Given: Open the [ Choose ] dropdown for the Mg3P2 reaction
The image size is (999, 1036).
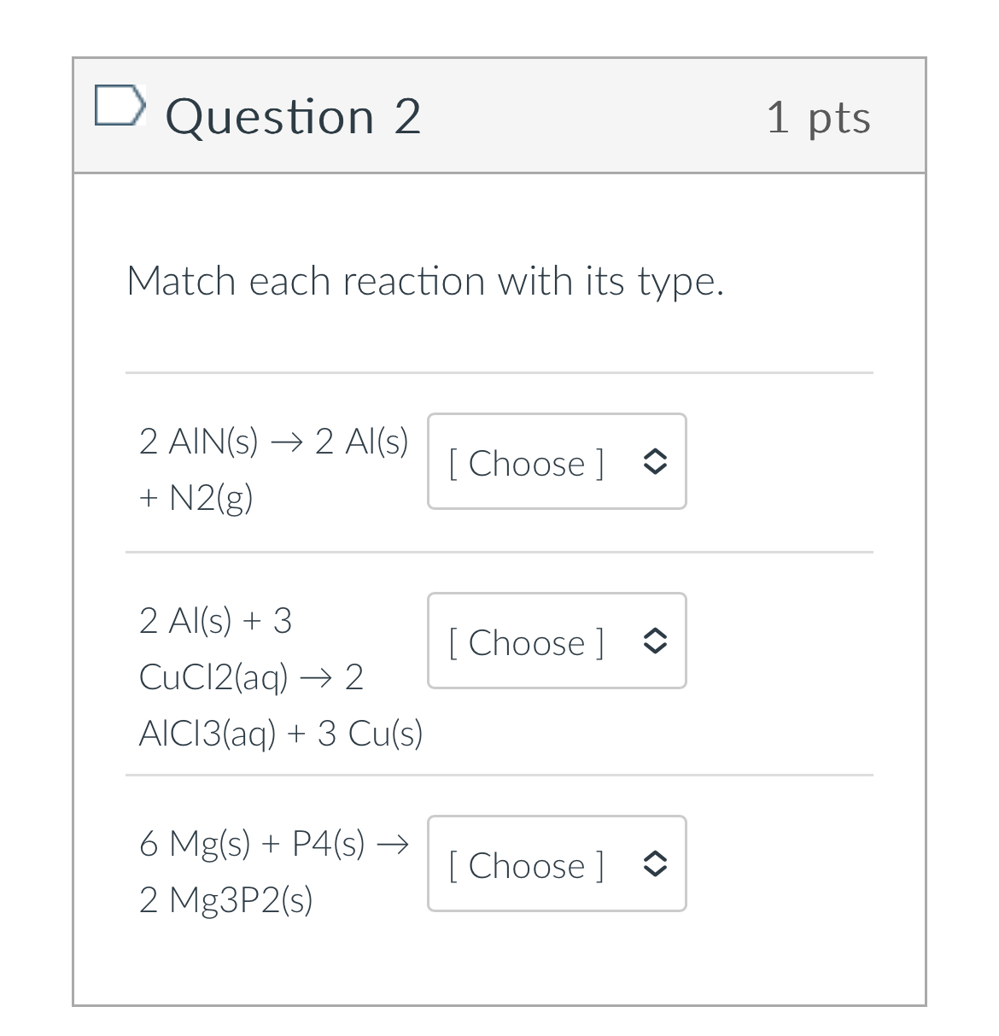Looking at the screenshot, I should [x=556, y=864].
